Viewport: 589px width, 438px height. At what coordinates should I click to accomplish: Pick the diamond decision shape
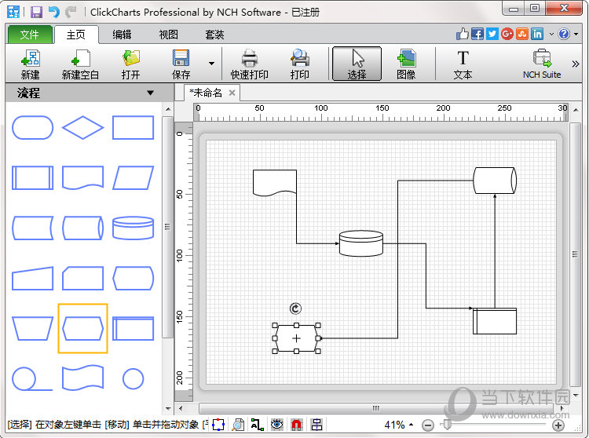click(x=82, y=128)
